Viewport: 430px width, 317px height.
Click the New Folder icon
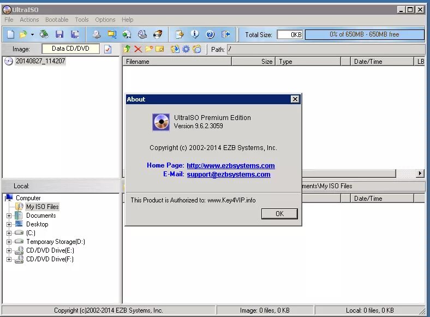point(149,49)
